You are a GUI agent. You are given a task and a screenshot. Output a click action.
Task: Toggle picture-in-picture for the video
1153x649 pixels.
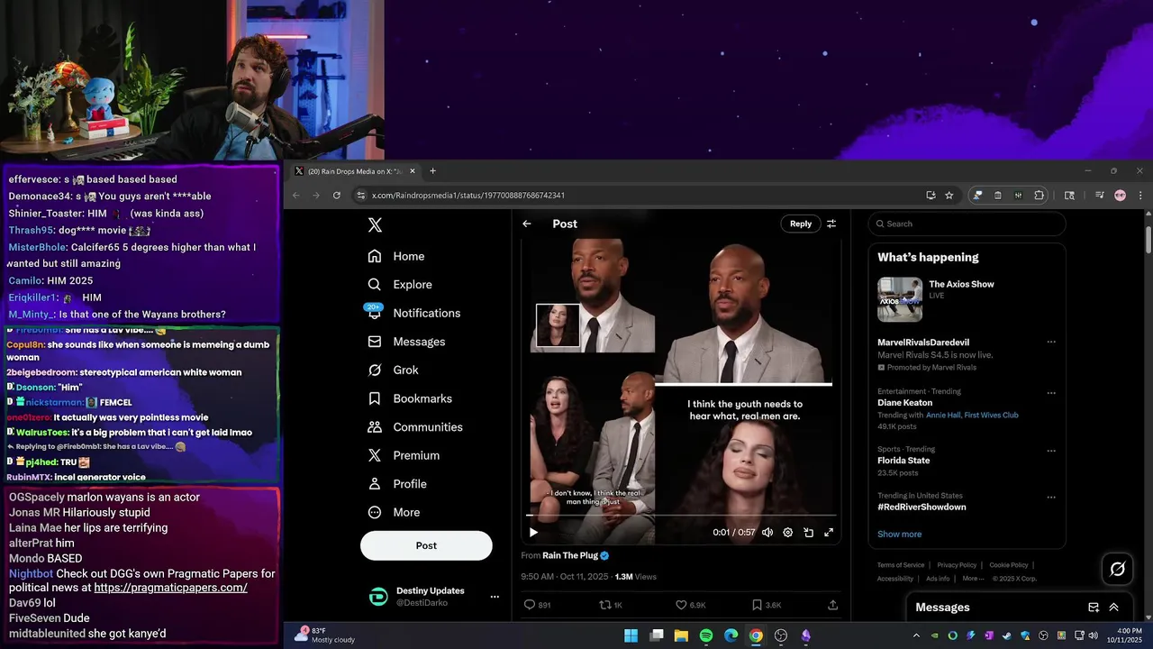coord(808,533)
